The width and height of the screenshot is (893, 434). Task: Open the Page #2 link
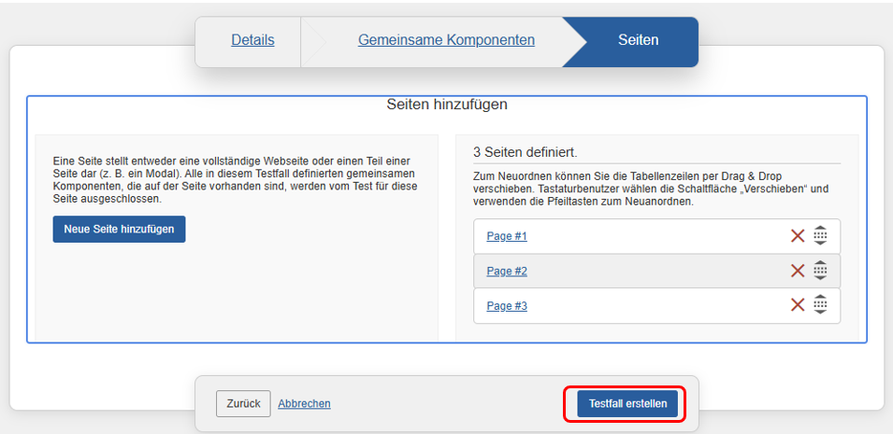pos(507,271)
